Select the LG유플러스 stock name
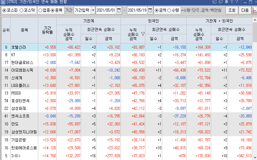The image size is (257, 160). (20, 85)
